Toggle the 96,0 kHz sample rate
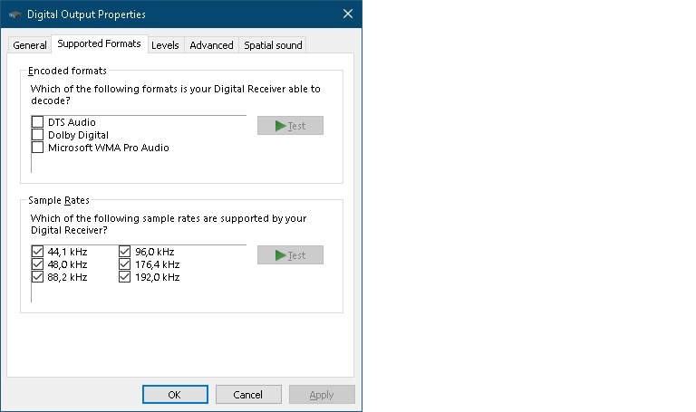Viewport: 696px width, 412px height. [125, 252]
